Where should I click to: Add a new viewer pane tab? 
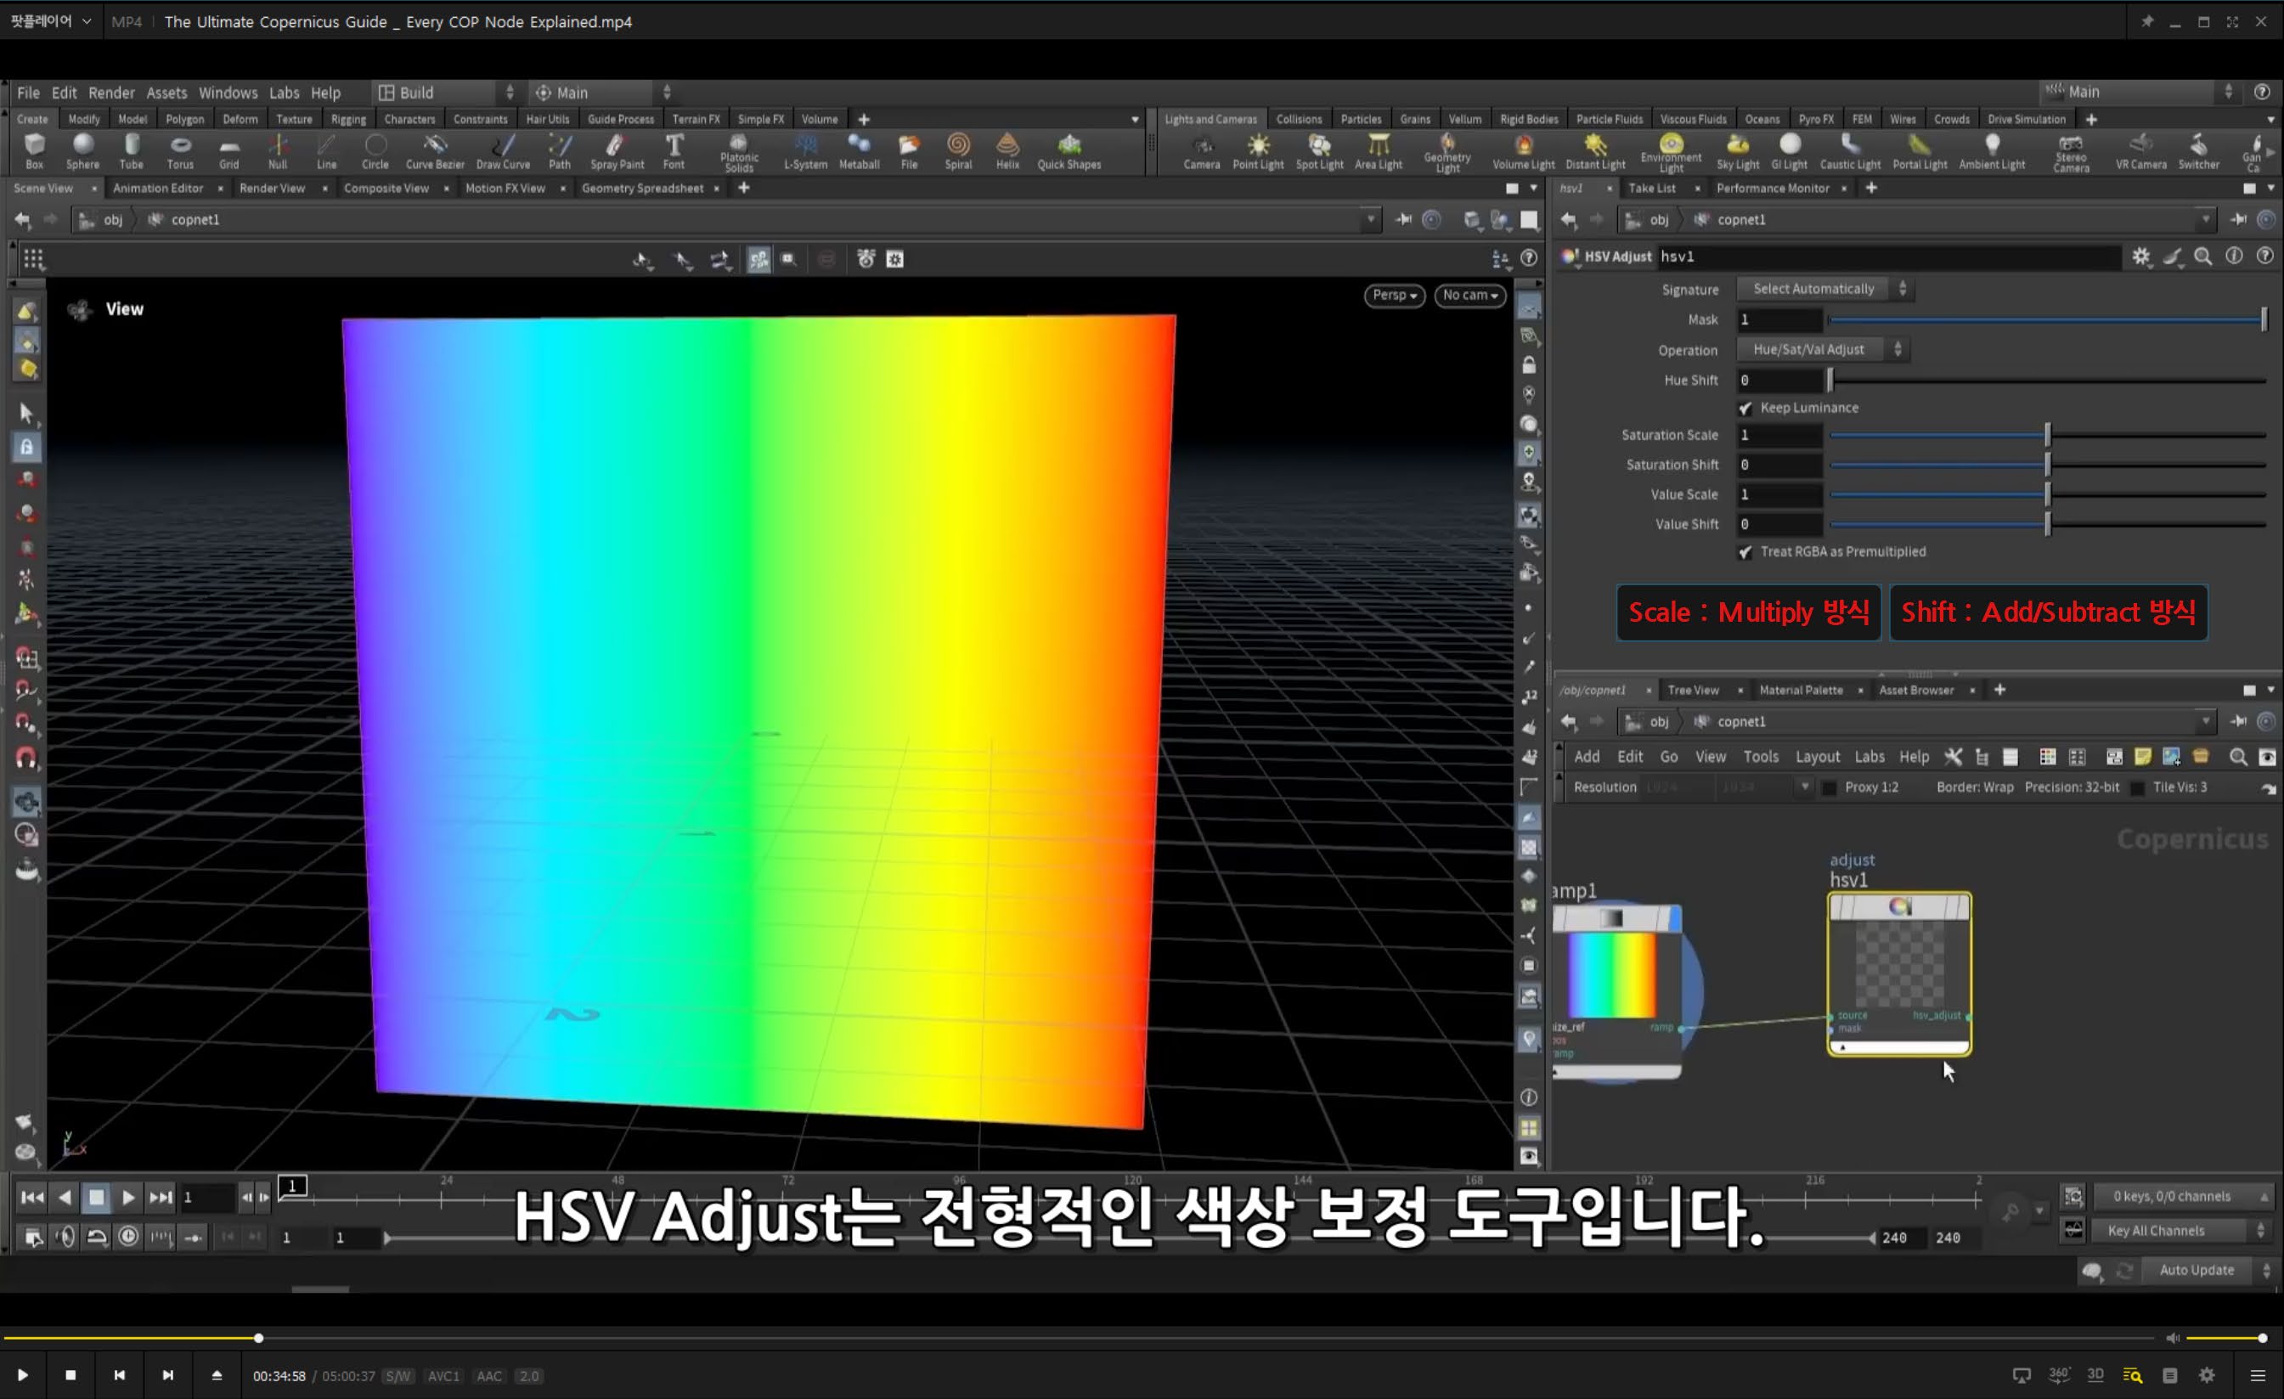[743, 189]
